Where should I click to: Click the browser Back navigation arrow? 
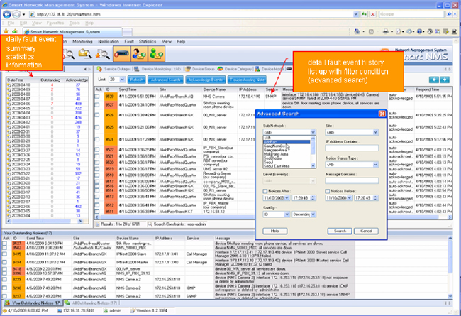tap(9, 15)
